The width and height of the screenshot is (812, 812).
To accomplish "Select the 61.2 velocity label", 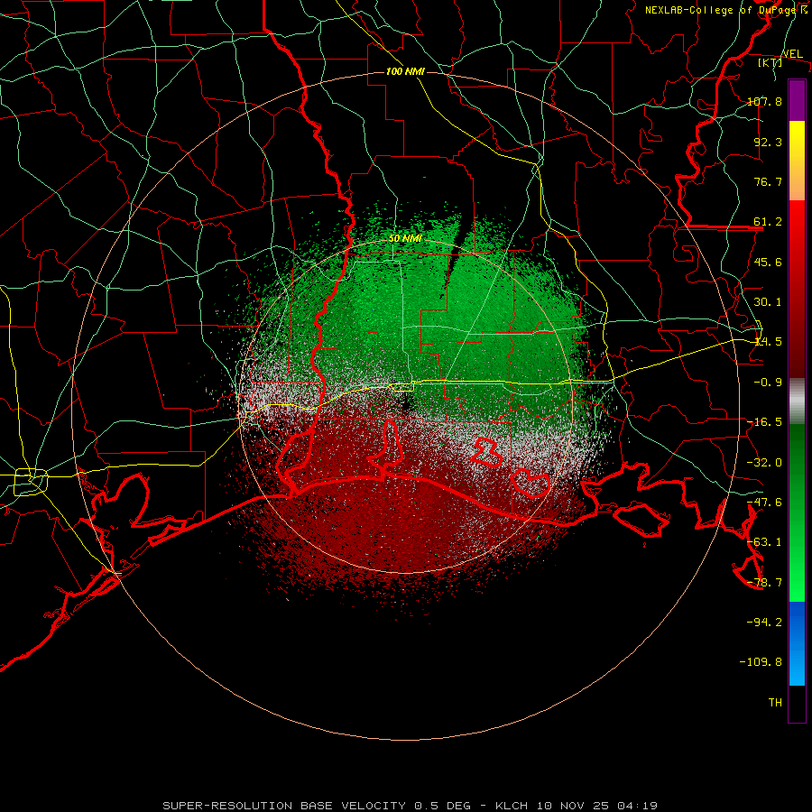I will click(x=768, y=222).
